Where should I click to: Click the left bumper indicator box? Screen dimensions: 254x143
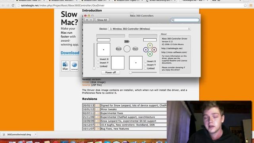click(104, 40)
